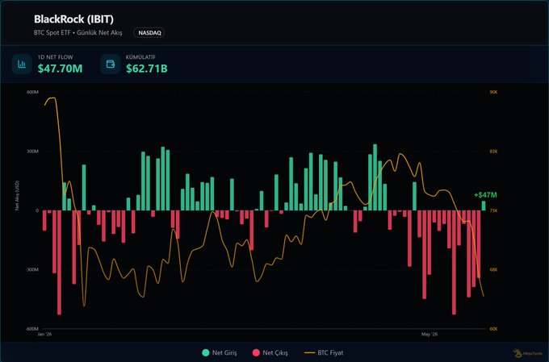The height and width of the screenshot is (362, 549).
Task: Toggle the BTC Fiyat legend item
Action: click(324, 352)
